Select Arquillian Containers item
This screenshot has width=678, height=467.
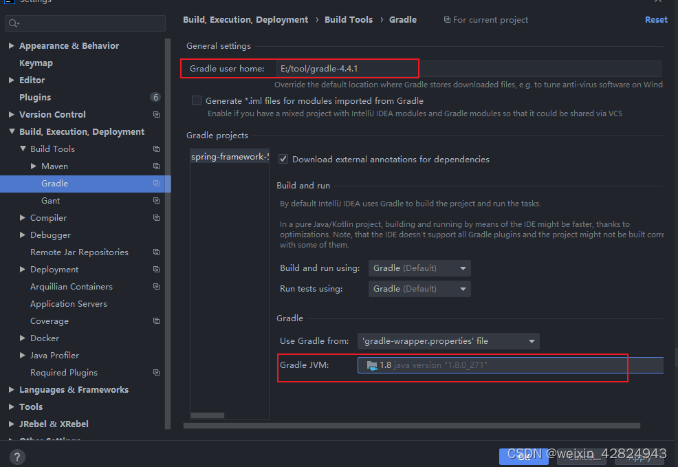[72, 287]
